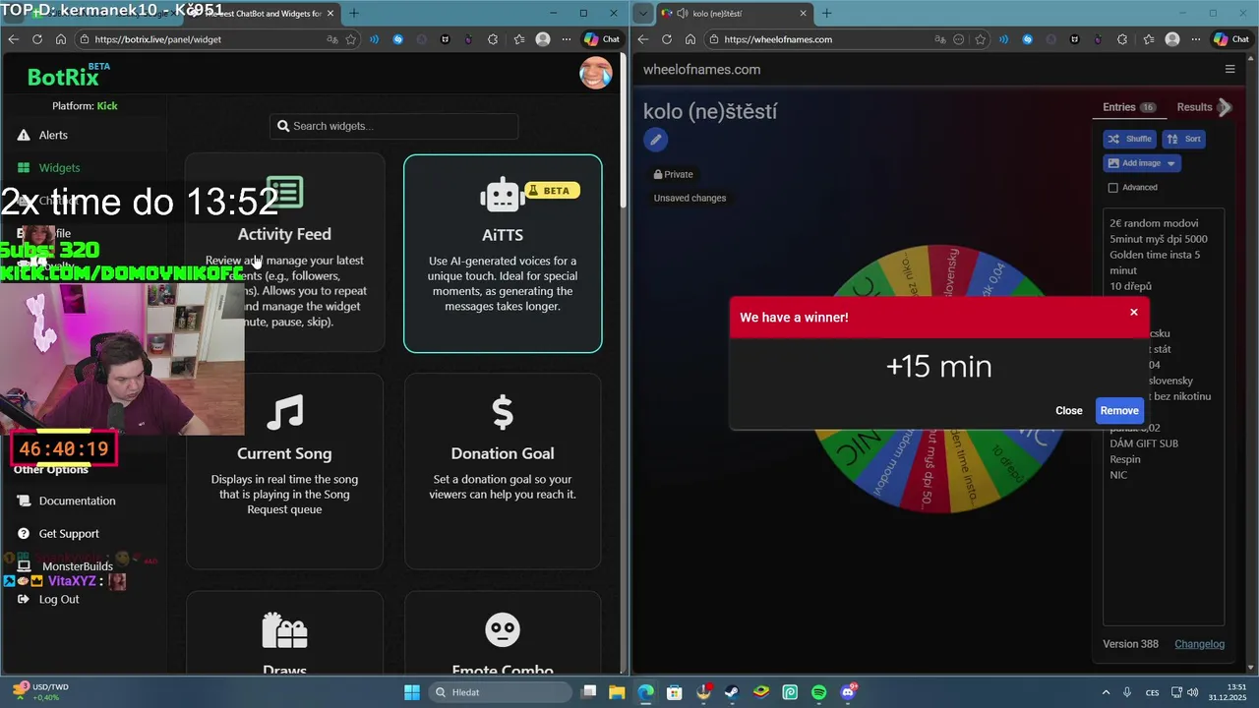The width and height of the screenshot is (1259, 708).
Task: Shuffle the wheel entries
Action: [x=1129, y=139]
